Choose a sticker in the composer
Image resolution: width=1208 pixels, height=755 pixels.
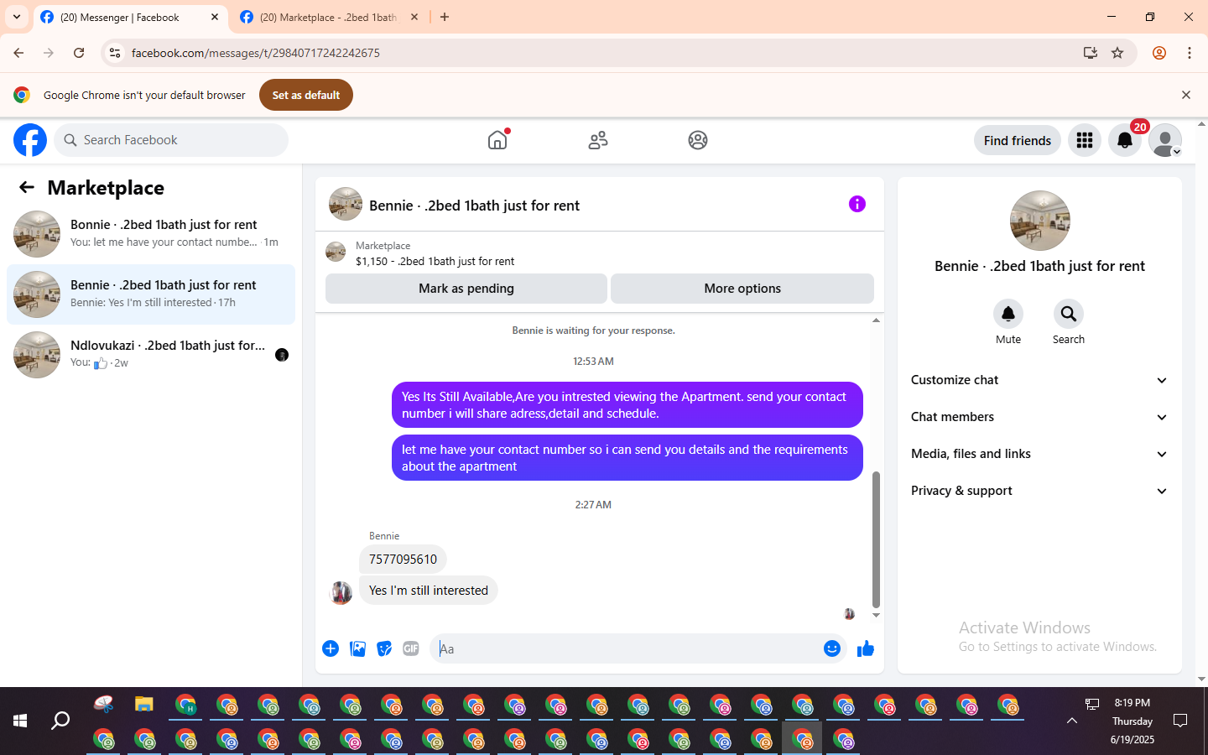[x=384, y=648]
